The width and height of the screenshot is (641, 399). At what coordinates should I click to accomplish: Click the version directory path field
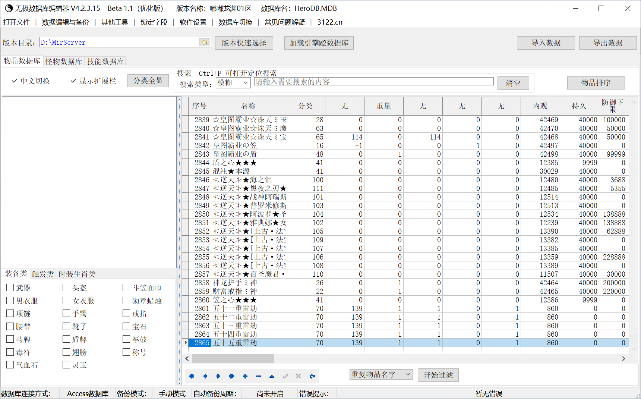click(x=120, y=42)
